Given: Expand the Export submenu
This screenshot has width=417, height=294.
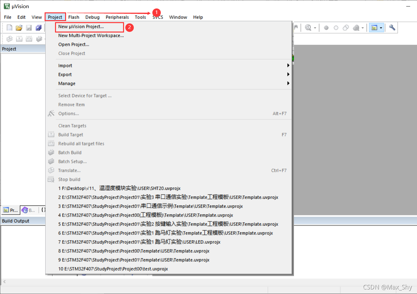Looking at the screenshot, I should [x=169, y=74].
